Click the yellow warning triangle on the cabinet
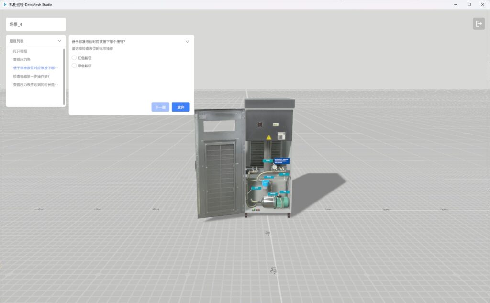490x303 pixels. coord(269,137)
